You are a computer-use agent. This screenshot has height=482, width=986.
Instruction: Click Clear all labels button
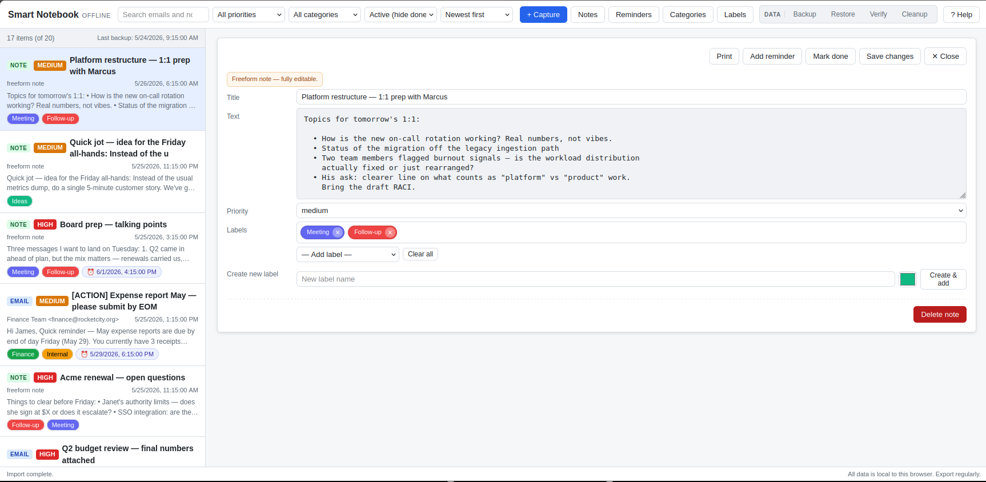pyautogui.click(x=420, y=254)
